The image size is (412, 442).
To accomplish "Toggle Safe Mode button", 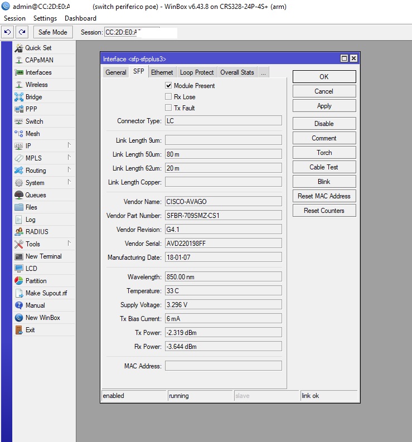I will [53, 32].
